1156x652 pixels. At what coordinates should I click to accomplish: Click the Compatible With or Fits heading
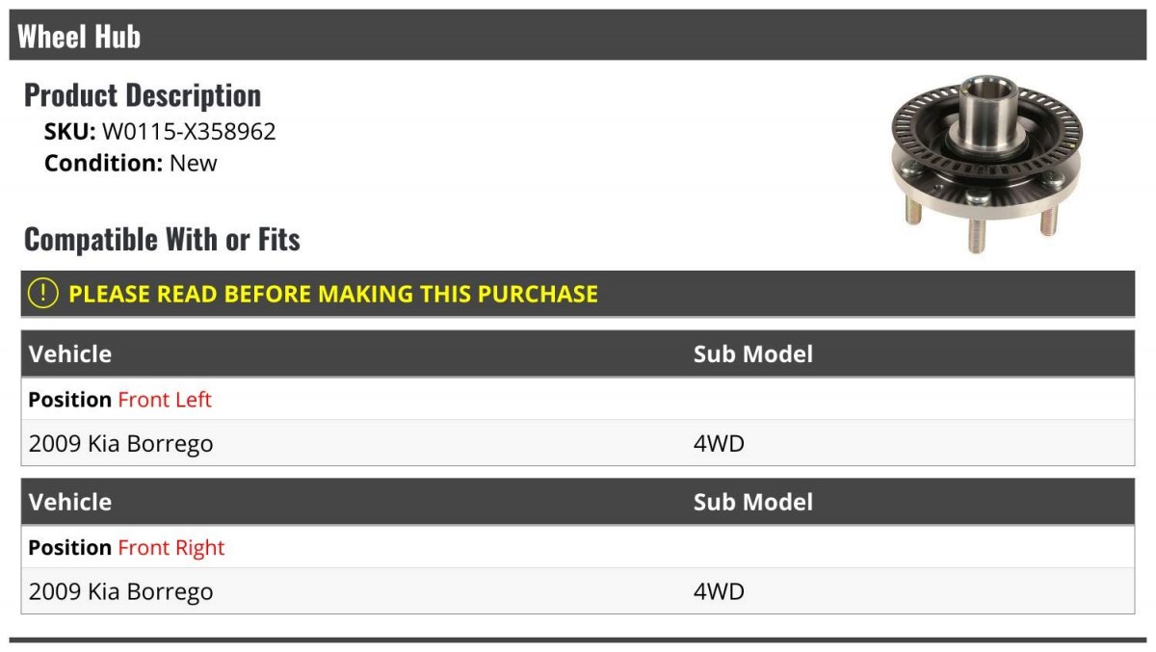point(162,239)
